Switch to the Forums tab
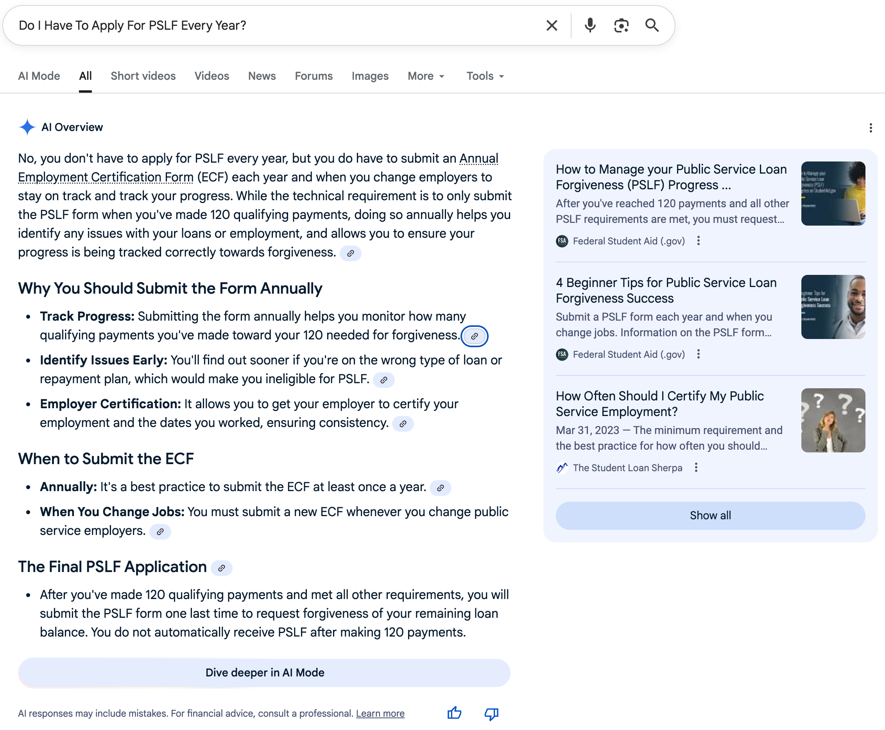 [314, 76]
